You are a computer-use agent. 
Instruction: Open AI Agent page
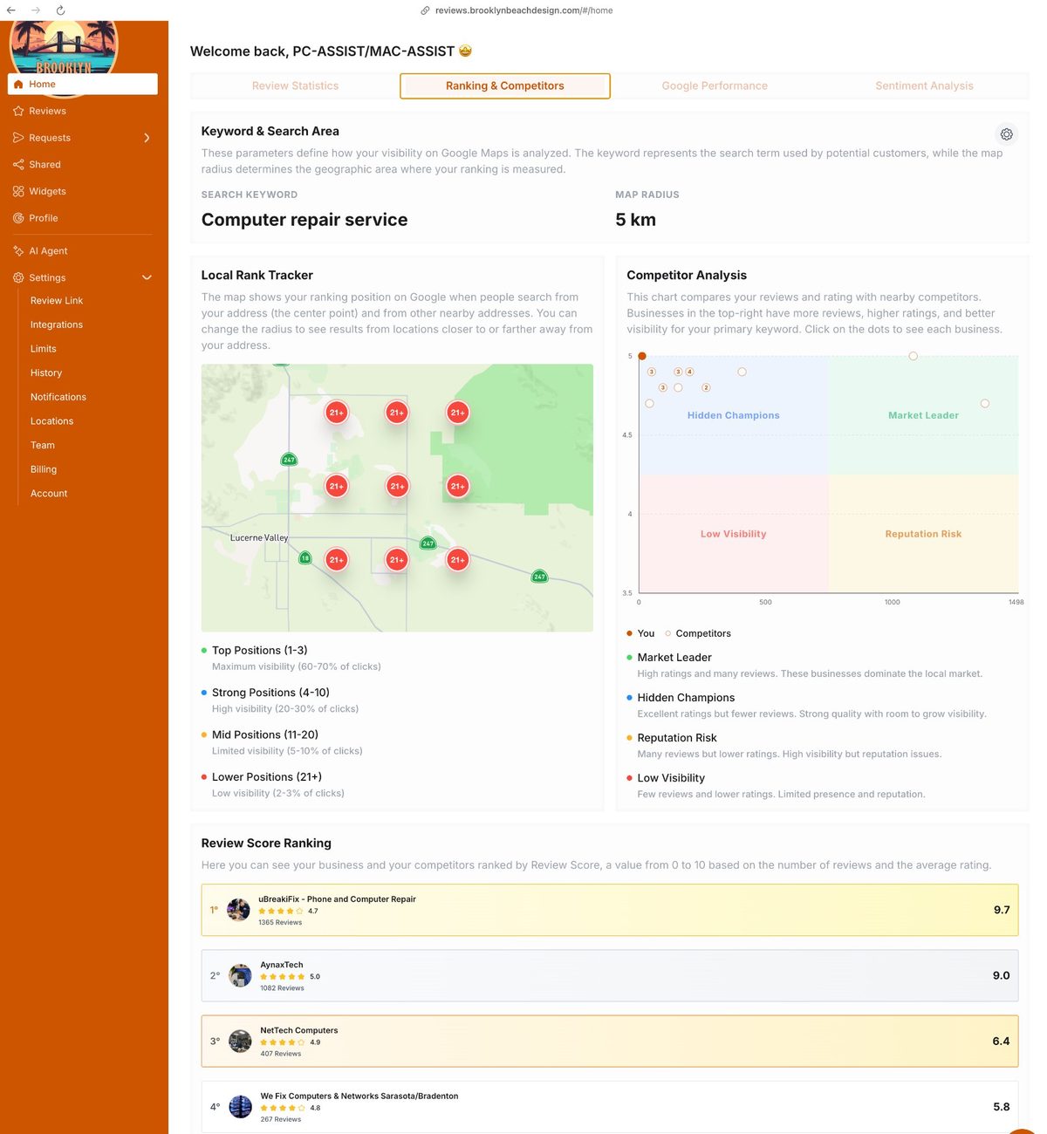pos(48,251)
